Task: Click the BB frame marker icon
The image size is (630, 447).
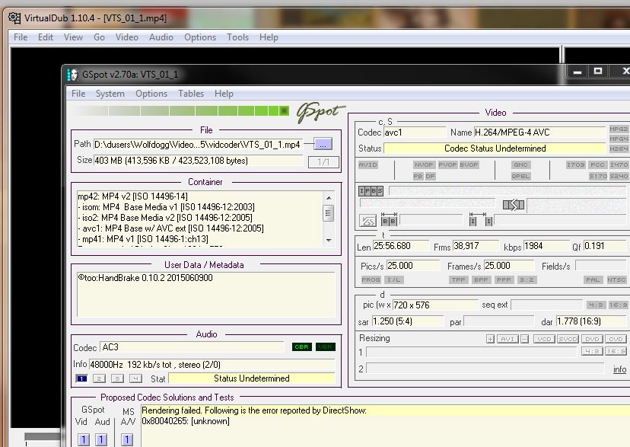Action: tap(388, 221)
